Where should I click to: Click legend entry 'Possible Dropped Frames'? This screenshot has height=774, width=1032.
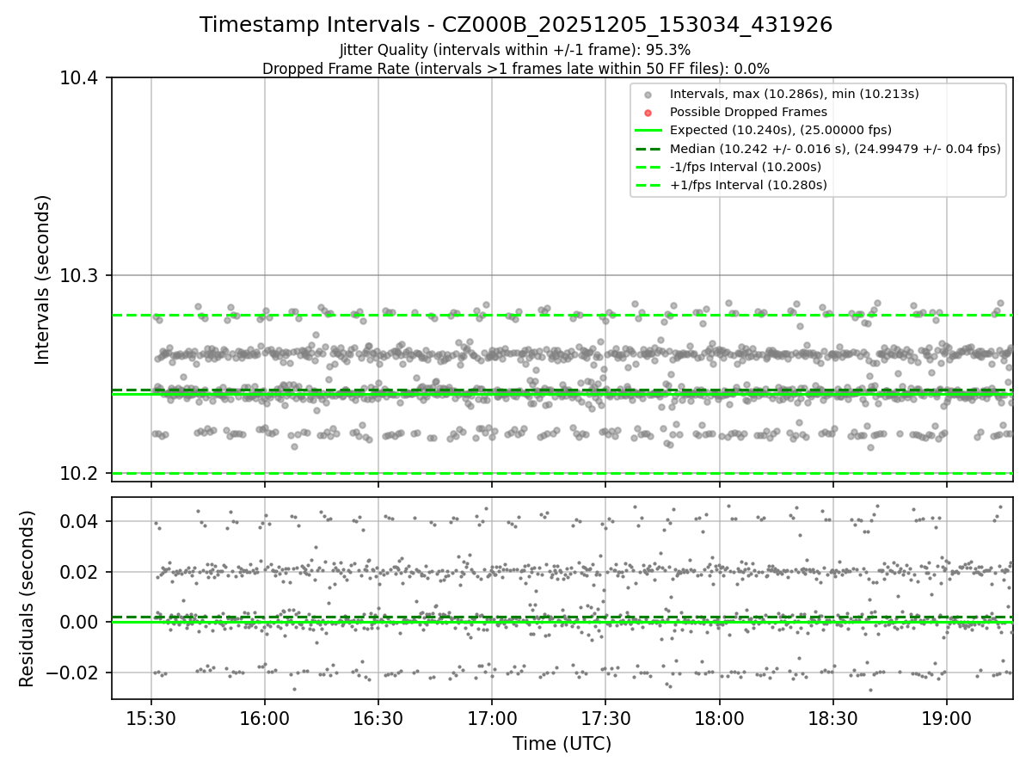748,112
